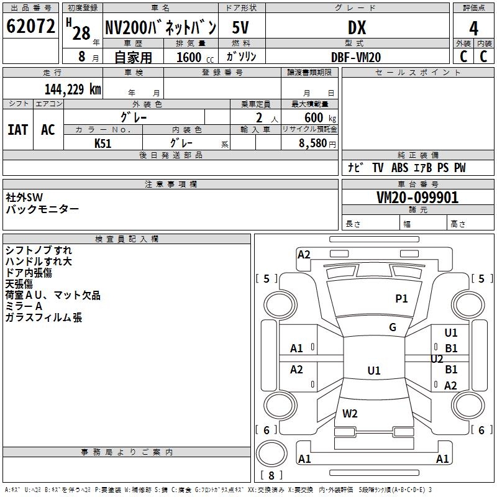Click the inspector note ドア内張傷

click(x=29, y=273)
